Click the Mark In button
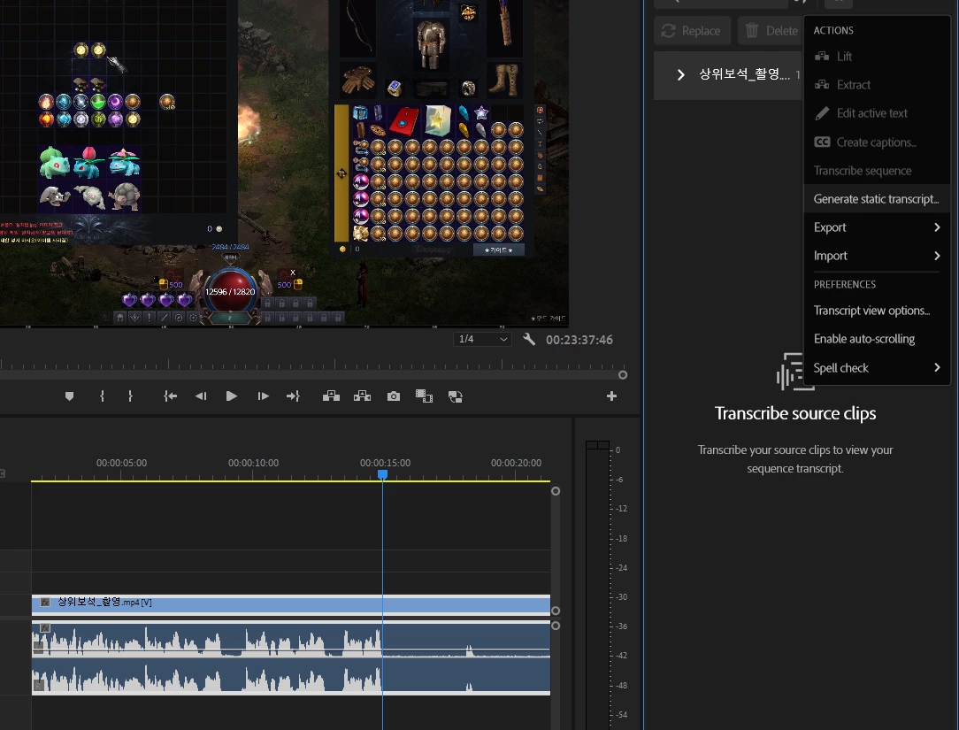This screenshot has height=730, width=959. (x=102, y=396)
